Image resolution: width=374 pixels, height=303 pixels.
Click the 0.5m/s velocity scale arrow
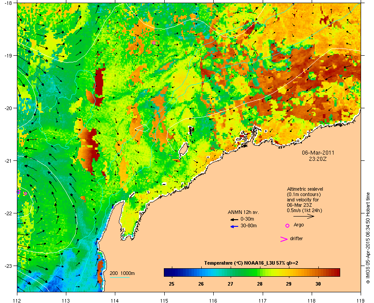coord(304,216)
